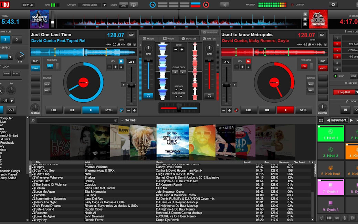This screenshot has width=358, height=224.
Task: Toggle left deck headphone cue
Action: click(x=148, y=96)
